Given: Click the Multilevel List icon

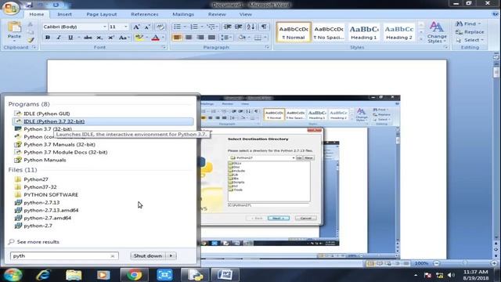Looking at the screenshot, I should point(211,27).
